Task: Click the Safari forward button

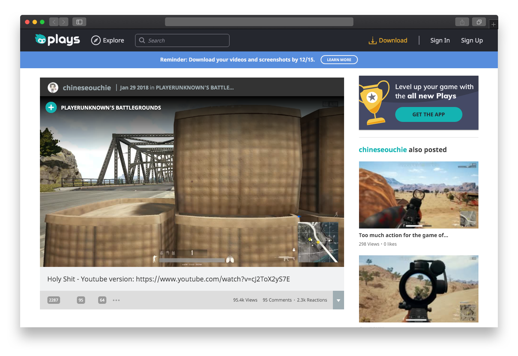Action: (x=64, y=22)
